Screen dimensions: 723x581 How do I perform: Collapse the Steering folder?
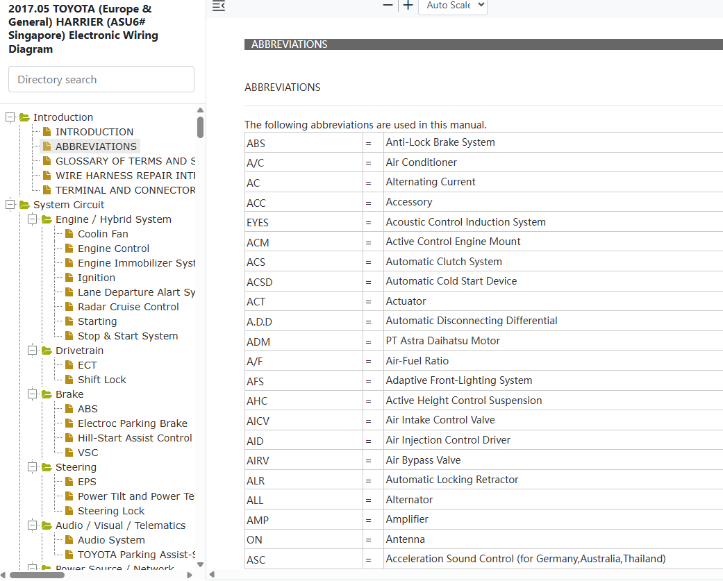pos(32,466)
